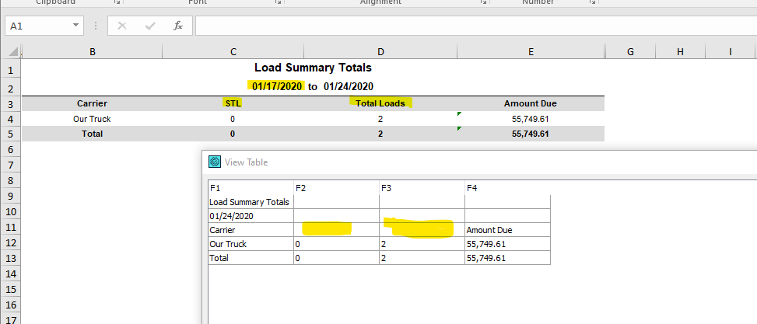Viewport: 757px width, 324px height.
Task: Open the Number group dialog launcher
Action: click(x=593, y=3)
